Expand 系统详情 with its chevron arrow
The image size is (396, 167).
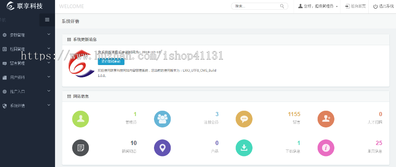pos(49,105)
